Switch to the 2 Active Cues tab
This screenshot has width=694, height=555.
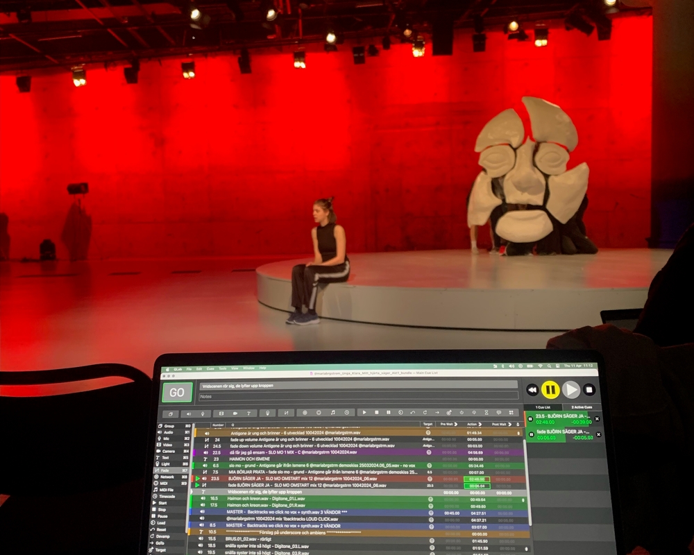pyautogui.click(x=580, y=407)
